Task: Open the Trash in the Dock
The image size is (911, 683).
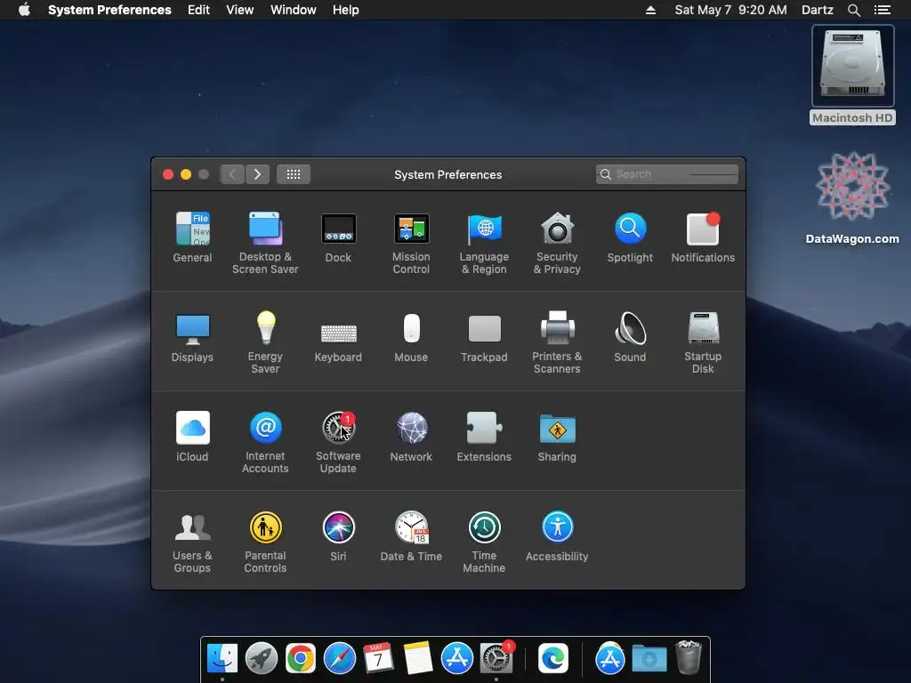Action: [x=689, y=657]
